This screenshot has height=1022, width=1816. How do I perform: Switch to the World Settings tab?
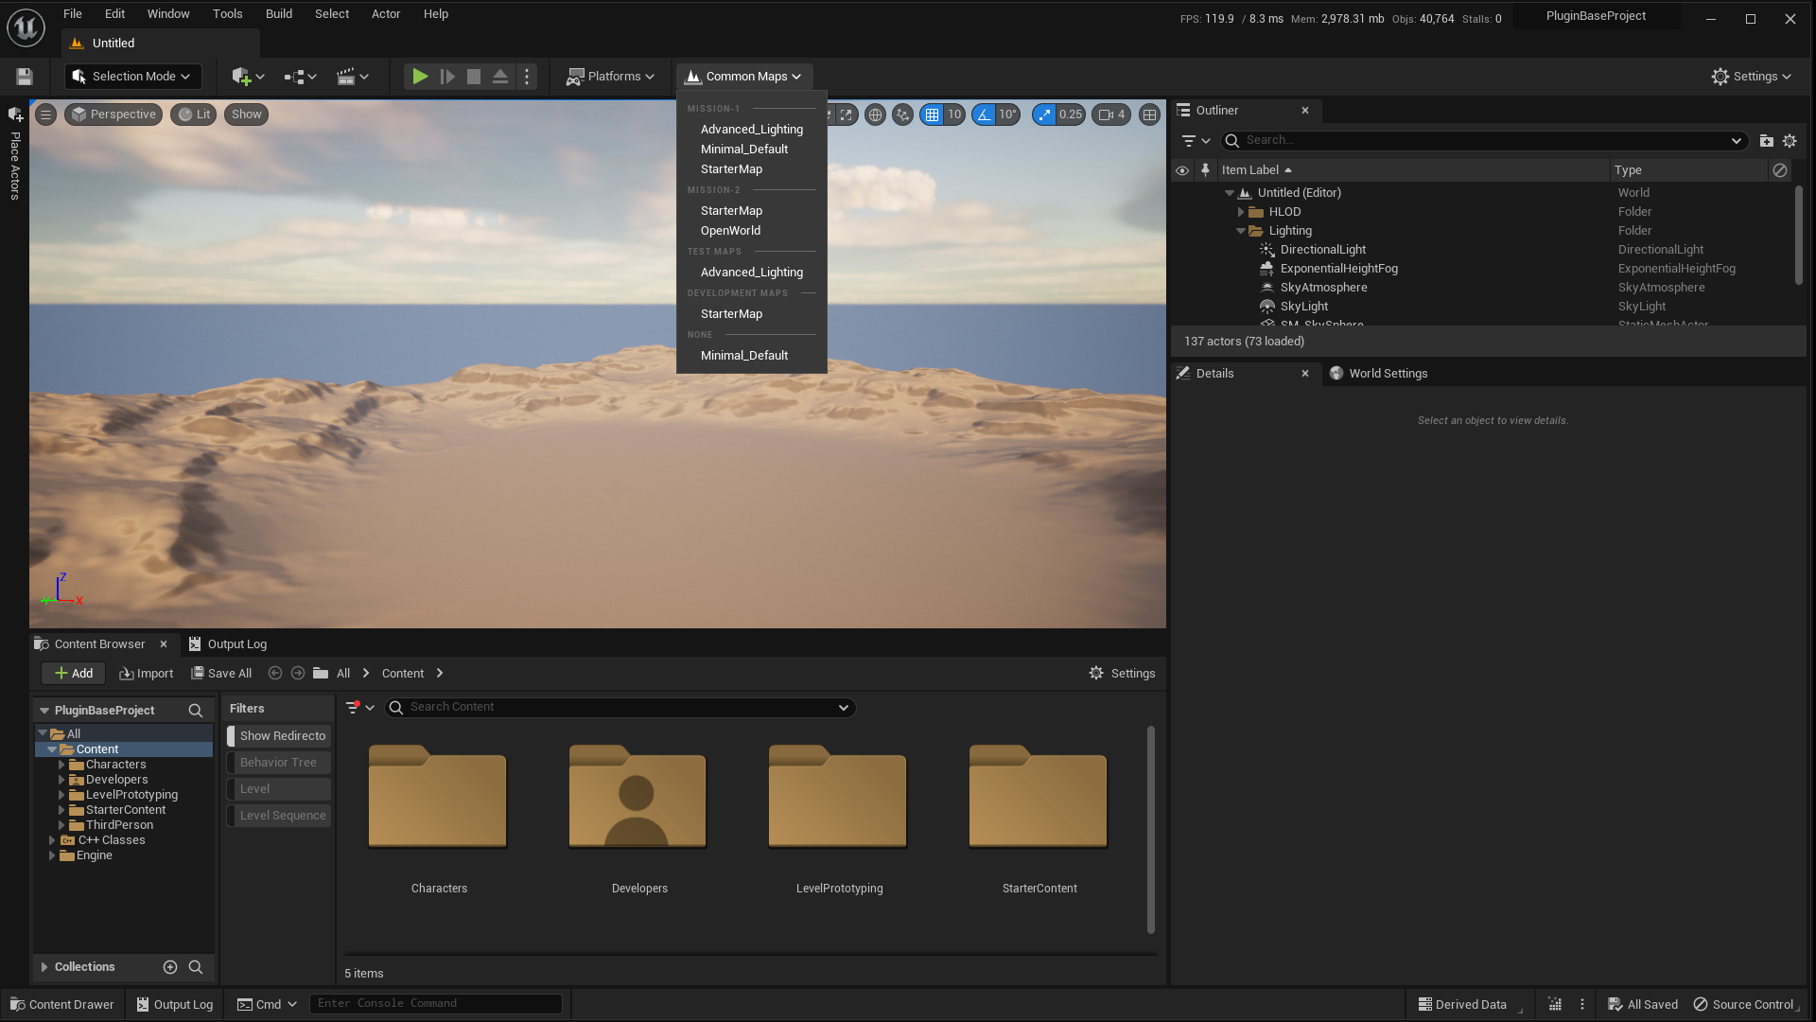pyautogui.click(x=1388, y=374)
